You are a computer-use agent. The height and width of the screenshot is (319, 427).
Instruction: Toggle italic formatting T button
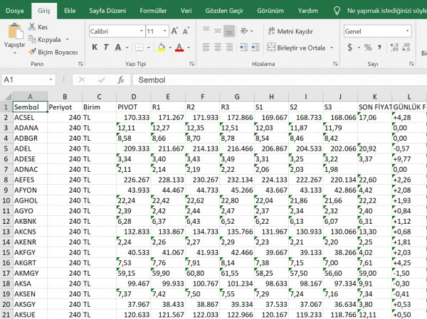(106, 48)
